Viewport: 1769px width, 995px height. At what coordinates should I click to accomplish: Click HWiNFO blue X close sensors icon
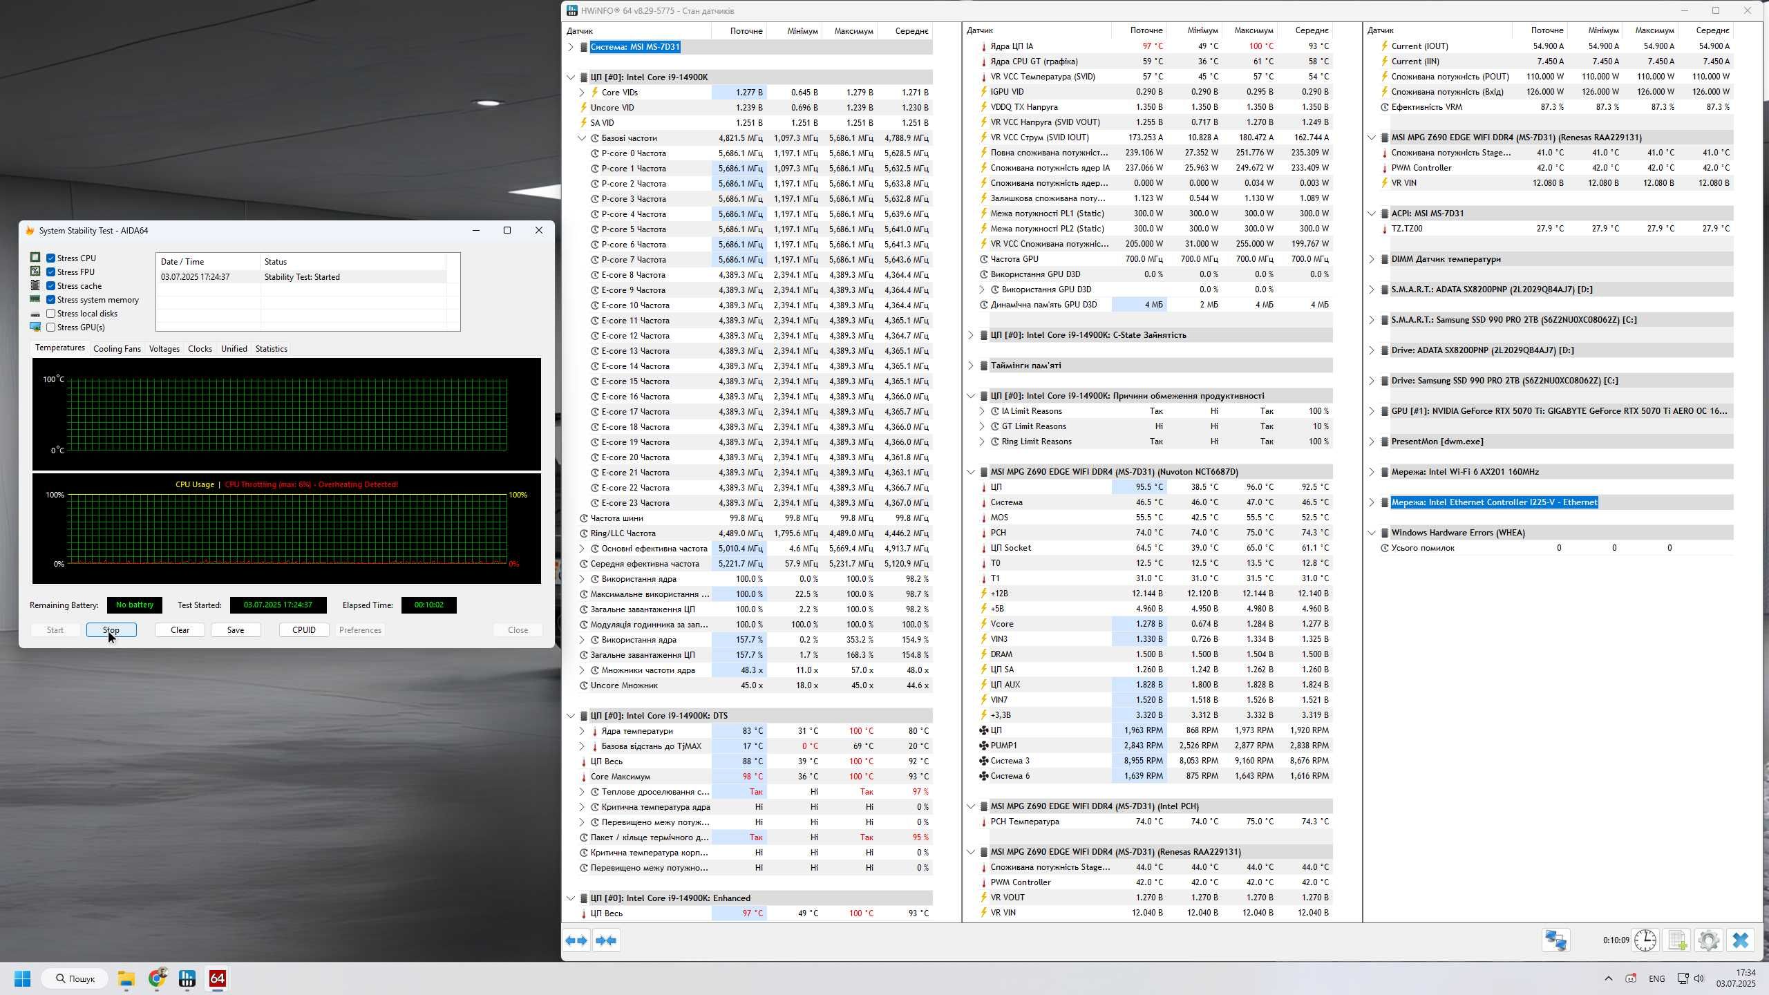1740,940
